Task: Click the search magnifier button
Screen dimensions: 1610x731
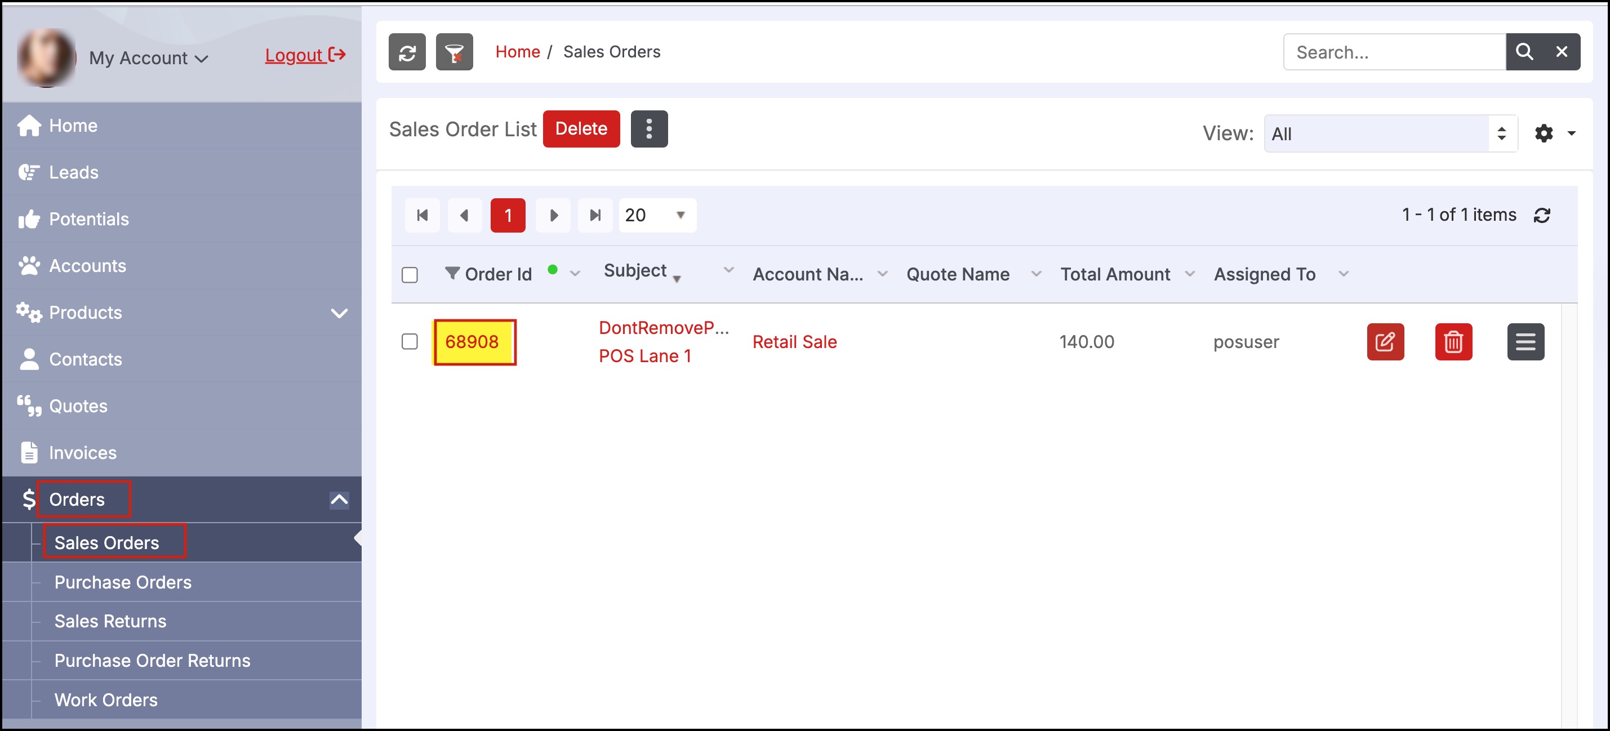Action: pyautogui.click(x=1524, y=52)
